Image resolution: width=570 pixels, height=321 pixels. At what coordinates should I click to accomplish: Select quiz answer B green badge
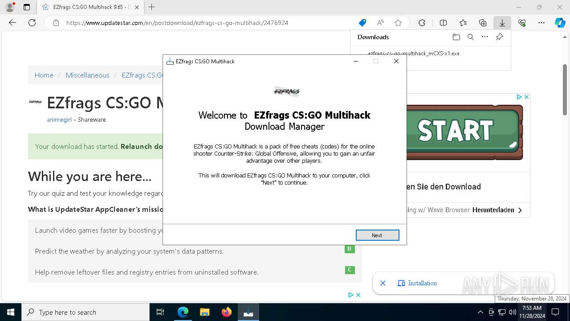click(x=350, y=249)
